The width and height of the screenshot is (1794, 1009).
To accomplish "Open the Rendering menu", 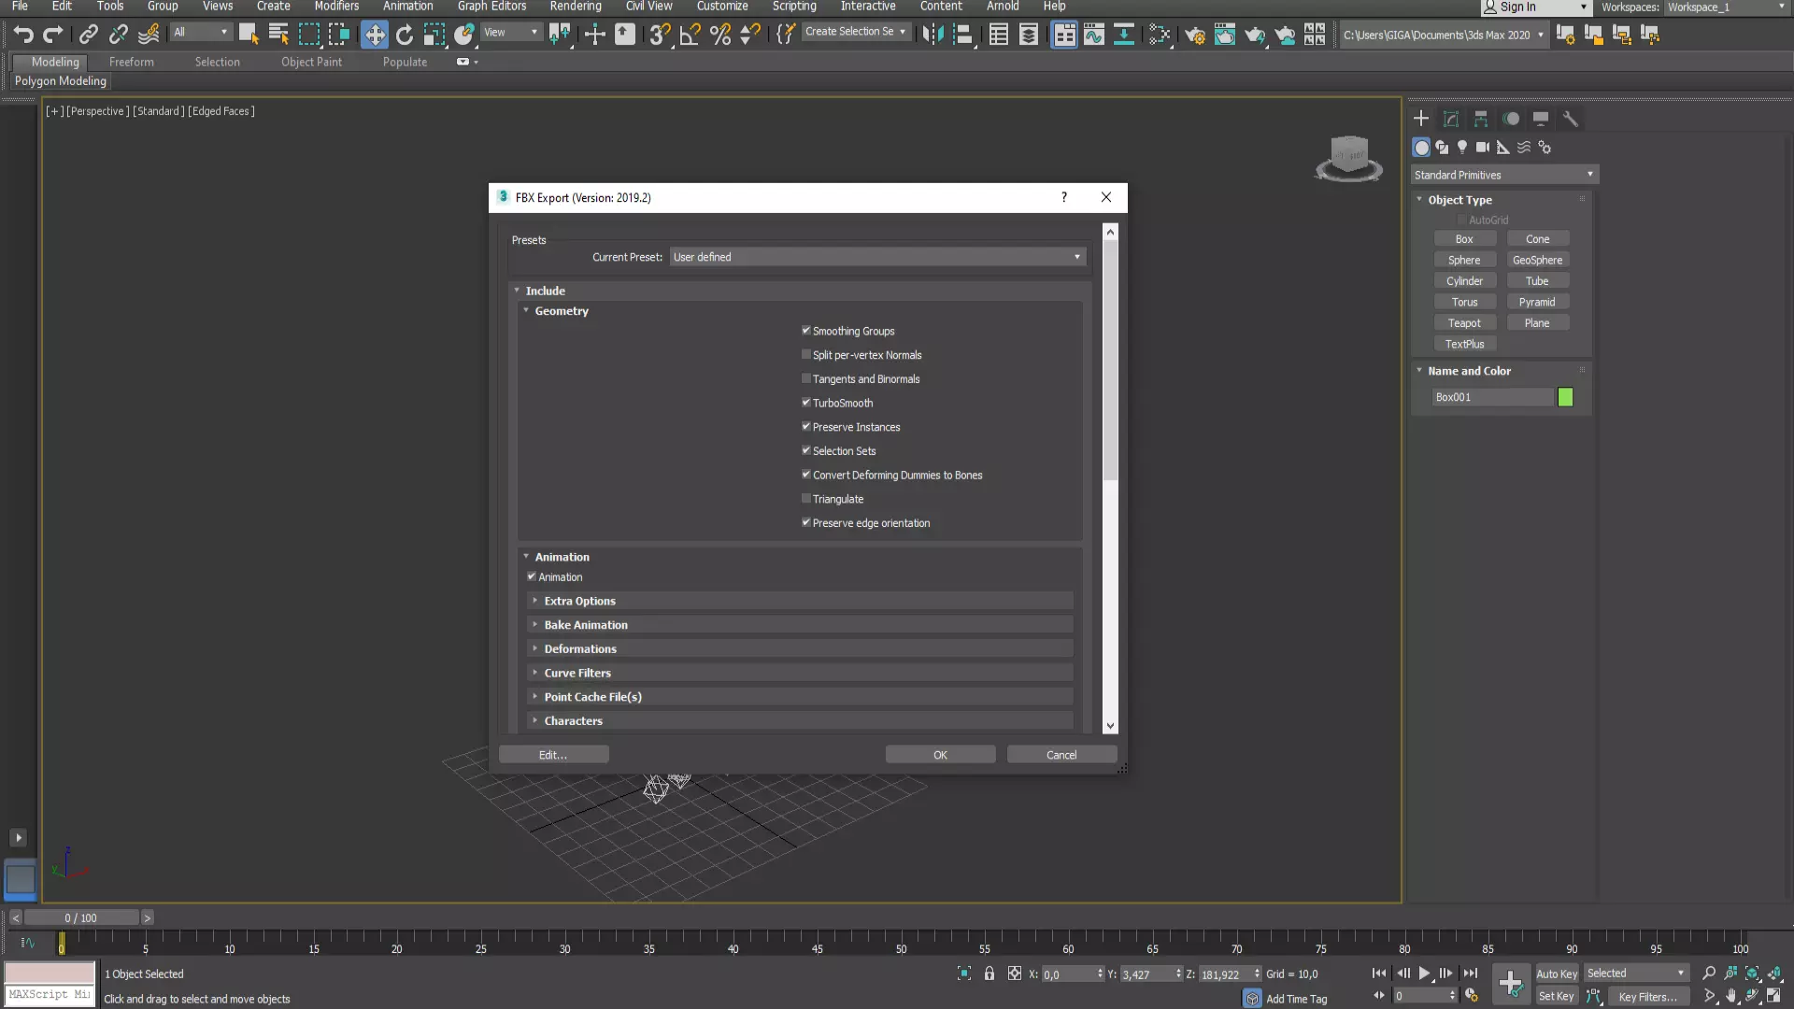I will (x=575, y=7).
